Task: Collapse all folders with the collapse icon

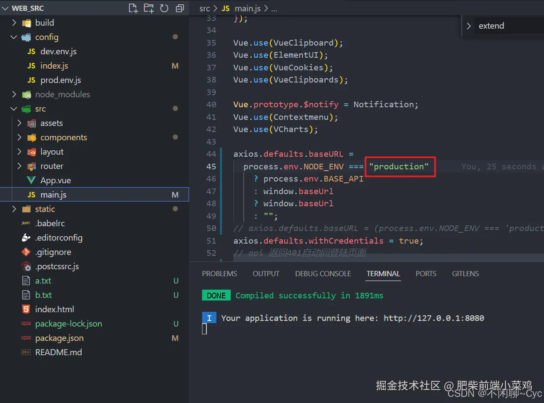Action: point(180,8)
